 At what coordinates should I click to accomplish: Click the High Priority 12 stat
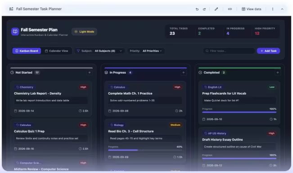[x=265, y=31]
